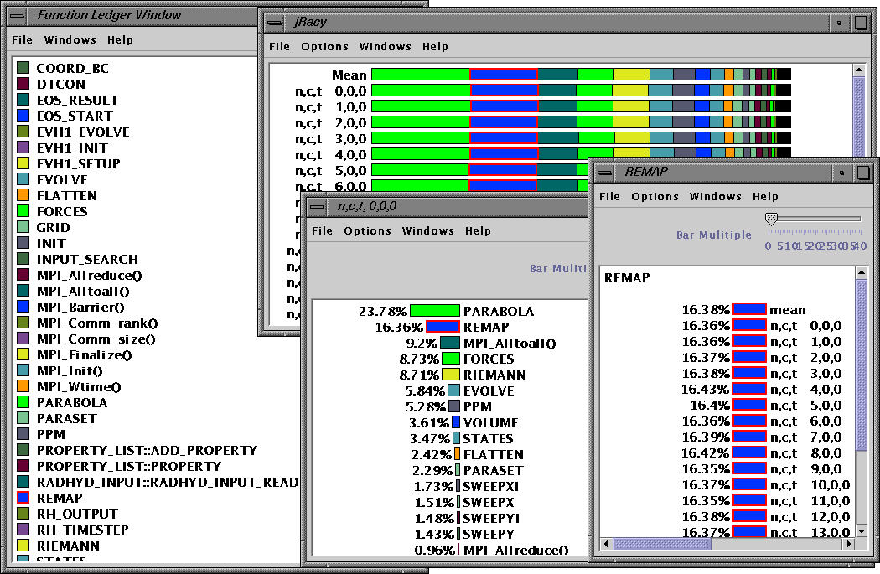This screenshot has width=880, height=574.
Task: Open the n,c,t 0,0,0 window menu button
Action: (317, 207)
